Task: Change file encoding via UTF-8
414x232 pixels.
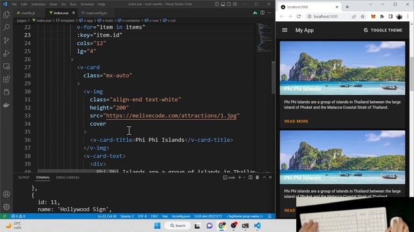Action: pos(142,217)
